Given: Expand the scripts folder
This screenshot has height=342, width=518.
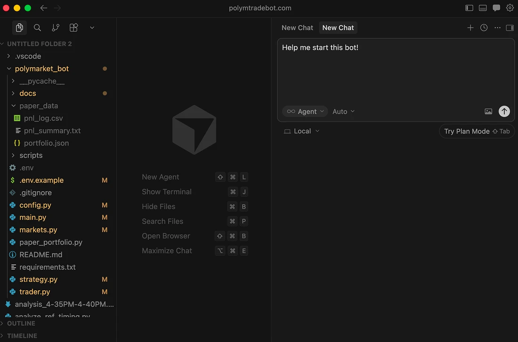Looking at the screenshot, I should click(31, 155).
